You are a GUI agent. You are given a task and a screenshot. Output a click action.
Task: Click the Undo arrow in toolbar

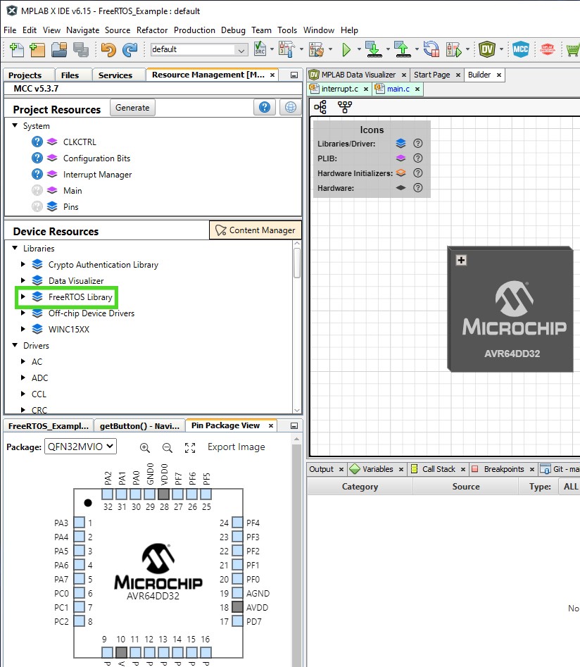click(108, 49)
